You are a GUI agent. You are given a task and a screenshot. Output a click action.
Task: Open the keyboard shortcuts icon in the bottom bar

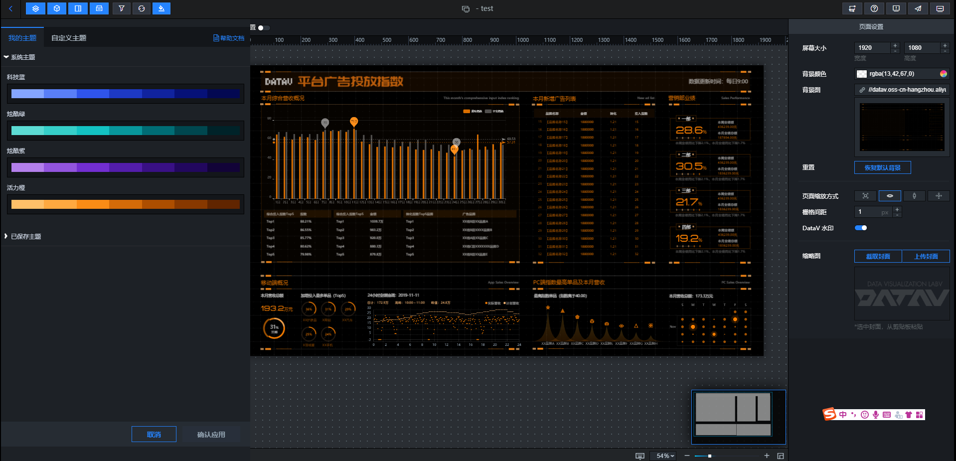(640, 456)
